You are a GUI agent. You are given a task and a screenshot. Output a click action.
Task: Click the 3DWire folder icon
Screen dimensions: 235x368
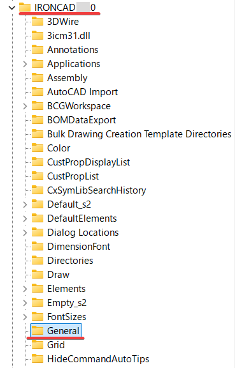(38, 21)
